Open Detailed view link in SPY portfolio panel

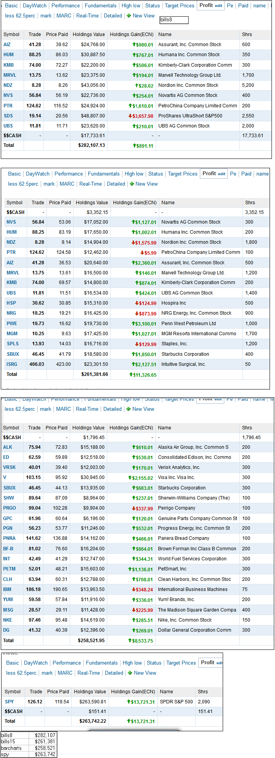pos(114,673)
